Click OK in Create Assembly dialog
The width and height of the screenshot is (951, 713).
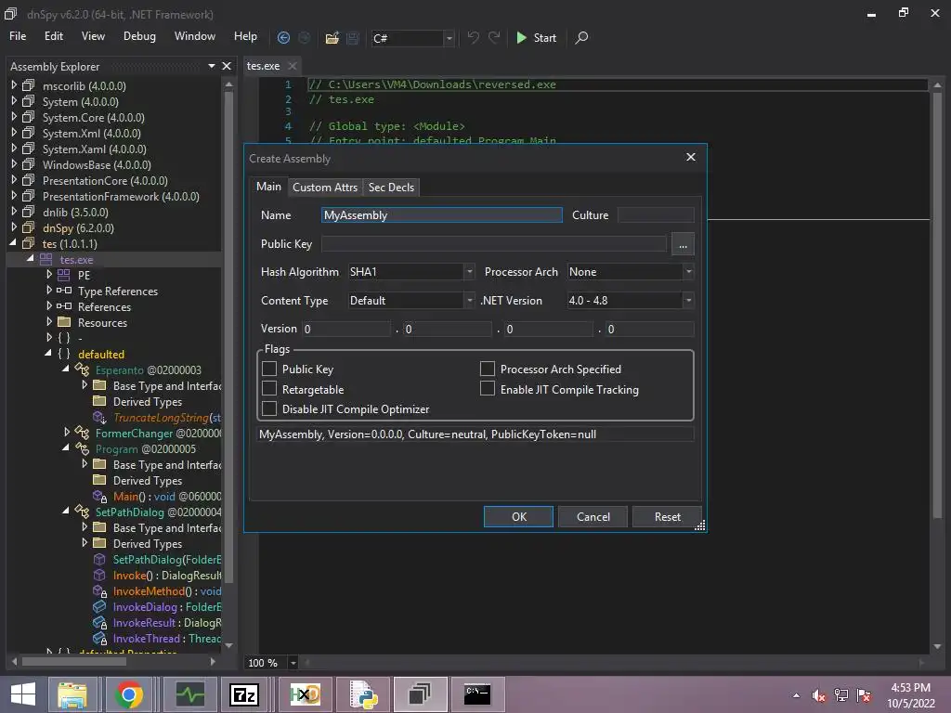coord(518,516)
